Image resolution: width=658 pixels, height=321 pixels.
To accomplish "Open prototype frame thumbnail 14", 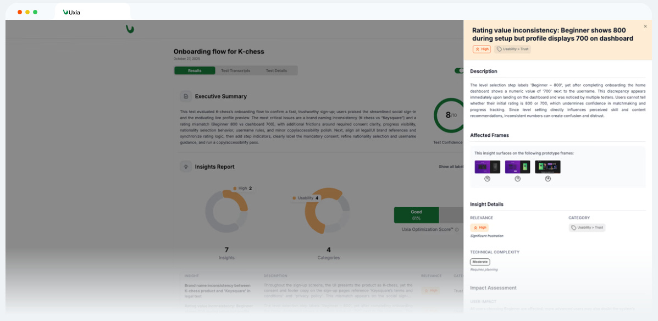I will (x=548, y=167).
